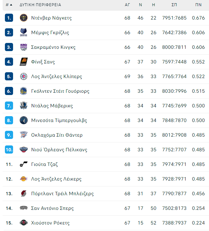Select the Portland Trail Blazers logo
Viewport: 209px width, 231px height.
(x=24, y=194)
